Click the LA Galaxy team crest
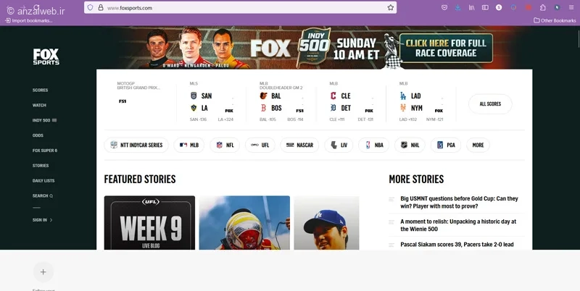The width and height of the screenshot is (580, 291). tap(194, 108)
